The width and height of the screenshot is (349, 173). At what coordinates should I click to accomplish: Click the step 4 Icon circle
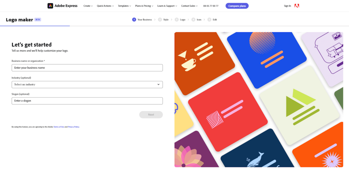(193, 19)
